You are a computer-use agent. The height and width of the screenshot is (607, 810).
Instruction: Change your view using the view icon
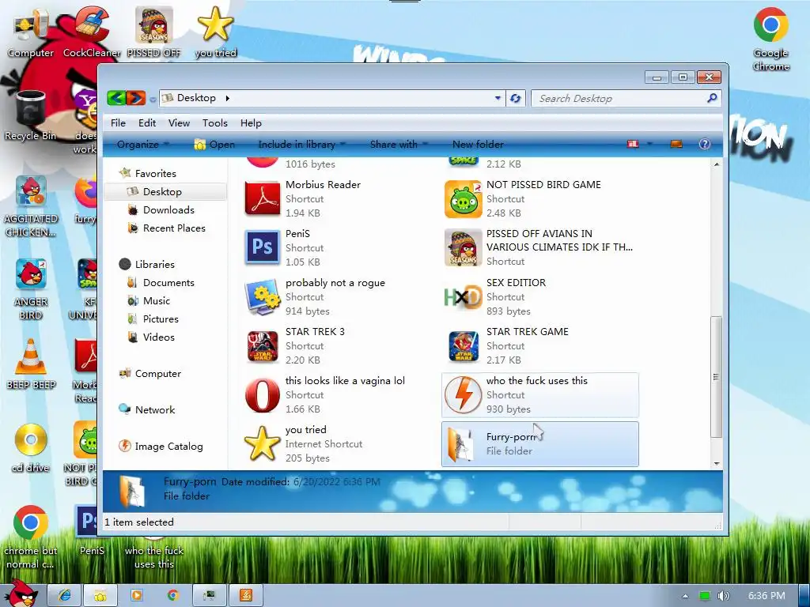(x=633, y=144)
